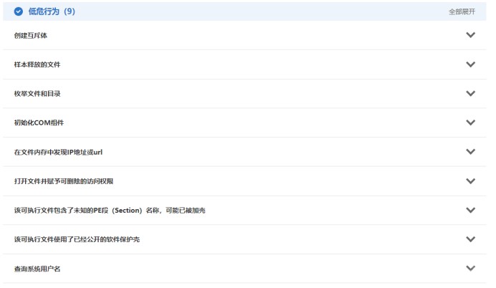Select the 查询系统用户名 behavior text
This screenshot has width=496, height=288.
(37, 269)
